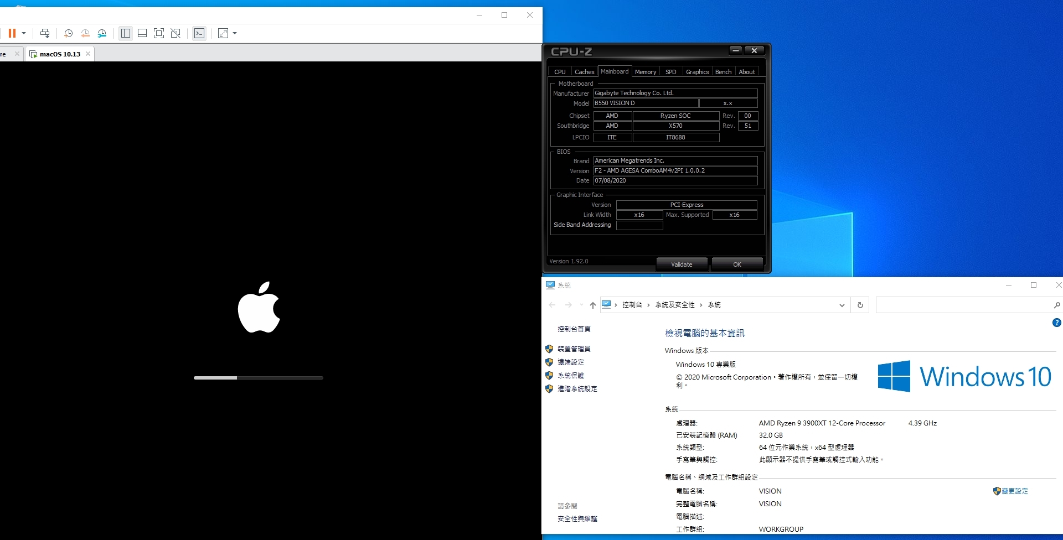Expand the chevron after 系統及安全性 breadcrumb
Image resolution: width=1063 pixels, height=540 pixels.
click(701, 305)
